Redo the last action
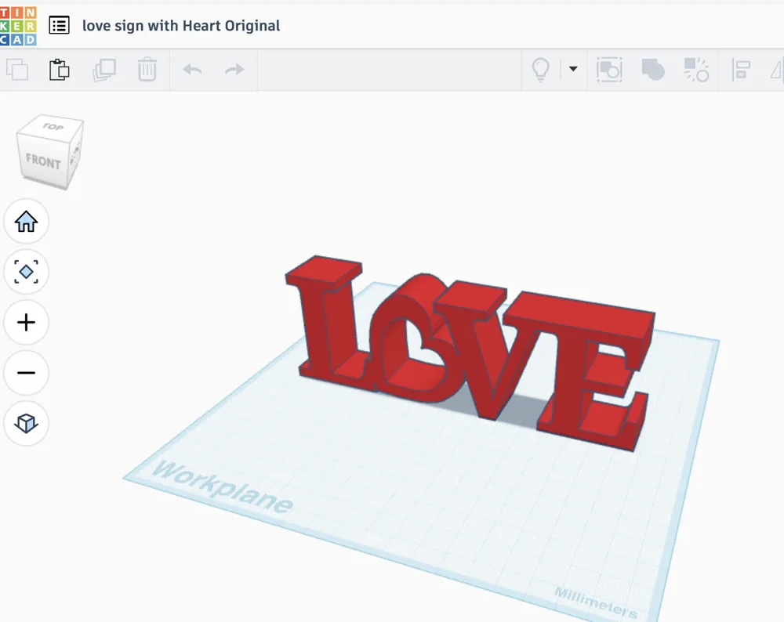Viewport: 784px width, 622px height. (233, 69)
